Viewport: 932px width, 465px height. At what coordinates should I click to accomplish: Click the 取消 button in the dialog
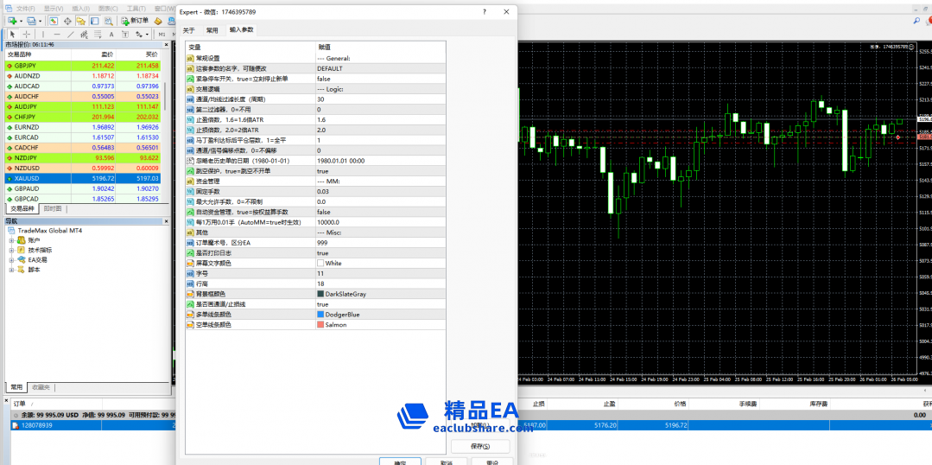446,462
